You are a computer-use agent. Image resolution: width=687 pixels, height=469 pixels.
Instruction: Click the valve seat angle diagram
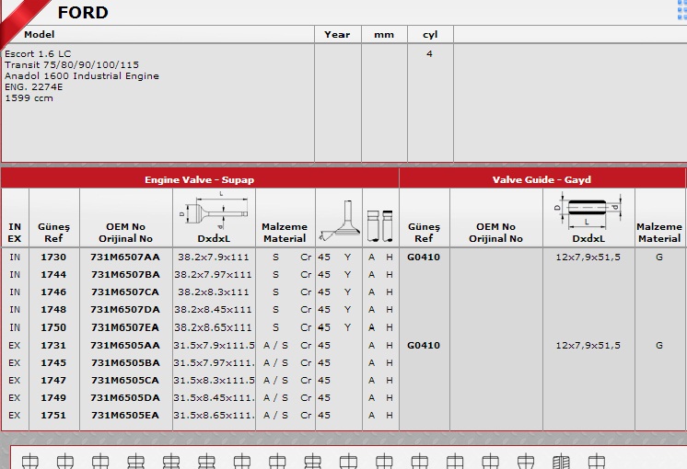click(x=339, y=221)
